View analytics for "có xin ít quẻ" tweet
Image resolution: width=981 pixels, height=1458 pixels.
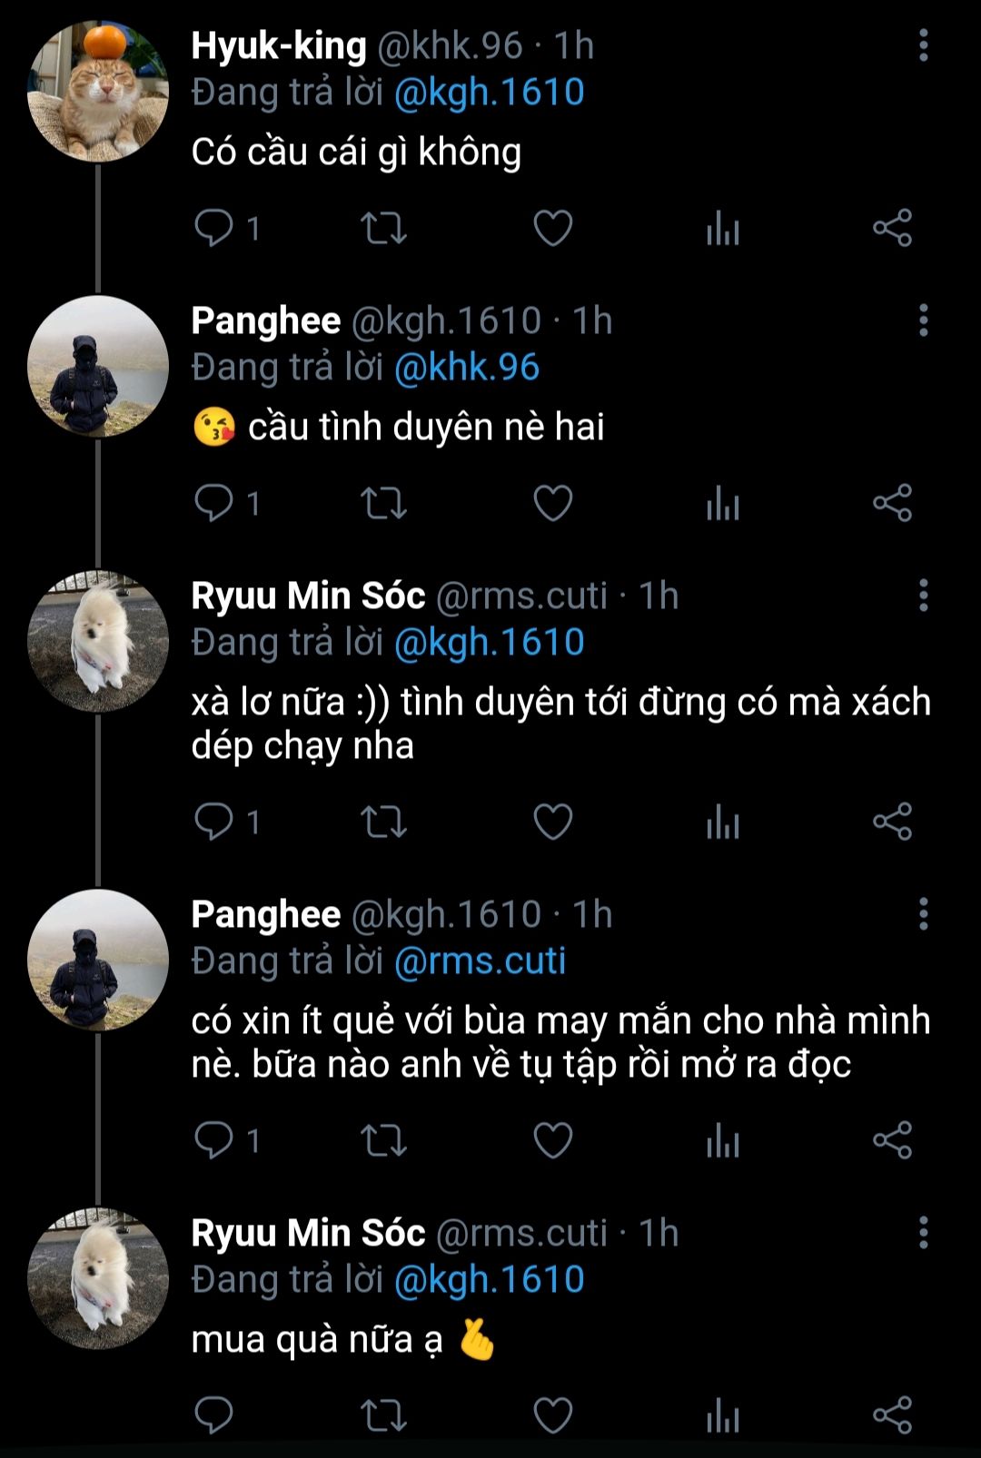(x=723, y=1140)
